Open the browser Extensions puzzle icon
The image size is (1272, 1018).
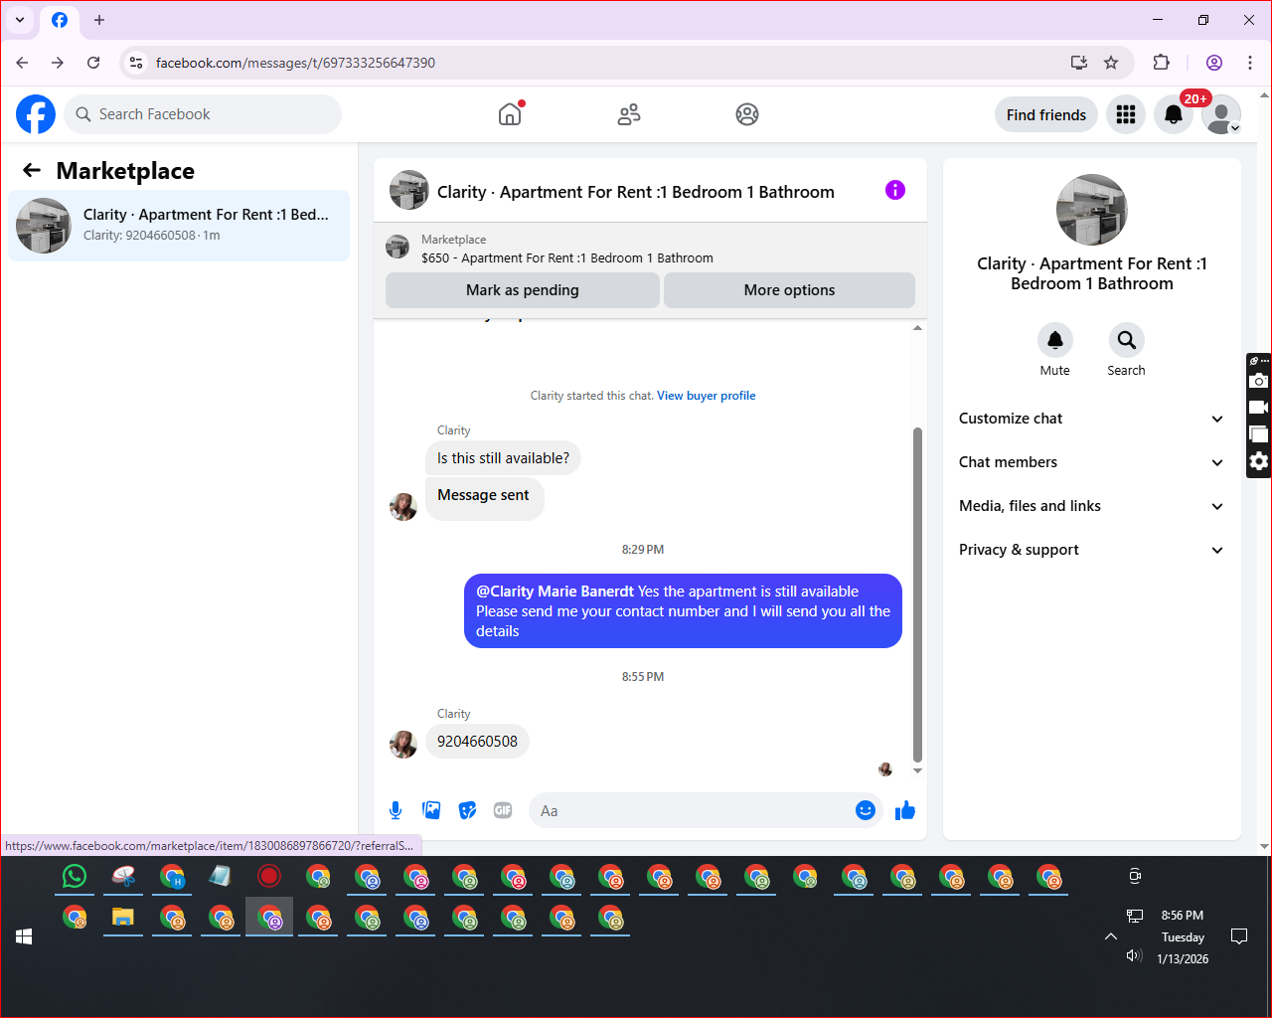[1161, 63]
